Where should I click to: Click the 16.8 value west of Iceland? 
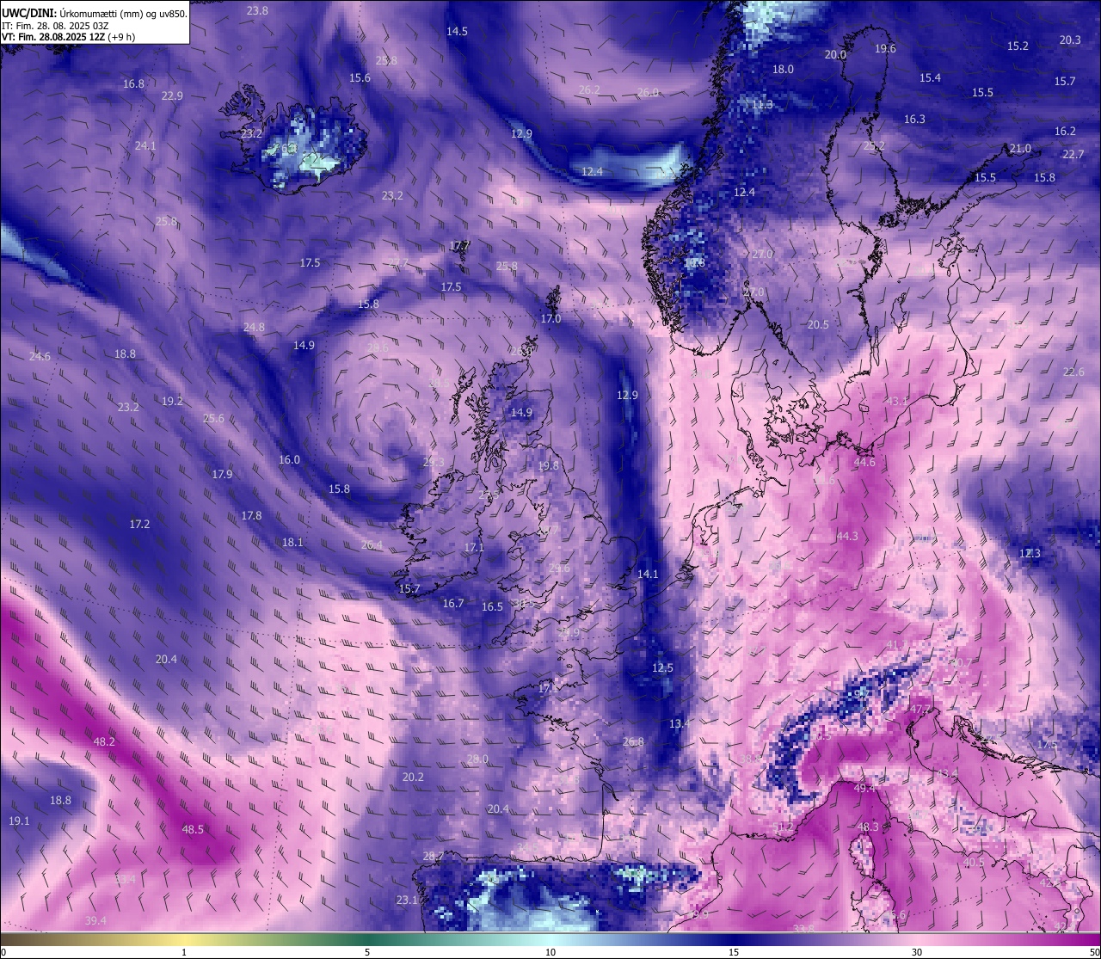pyautogui.click(x=133, y=83)
